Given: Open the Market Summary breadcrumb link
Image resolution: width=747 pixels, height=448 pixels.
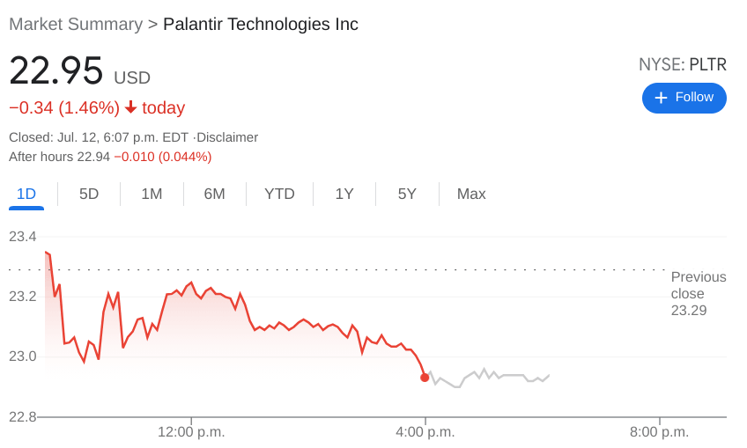Looking at the screenshot, I should 75,25.
